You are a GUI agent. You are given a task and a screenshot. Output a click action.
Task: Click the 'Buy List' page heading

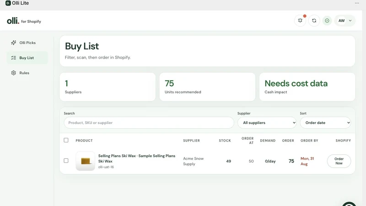click(82, 46)
